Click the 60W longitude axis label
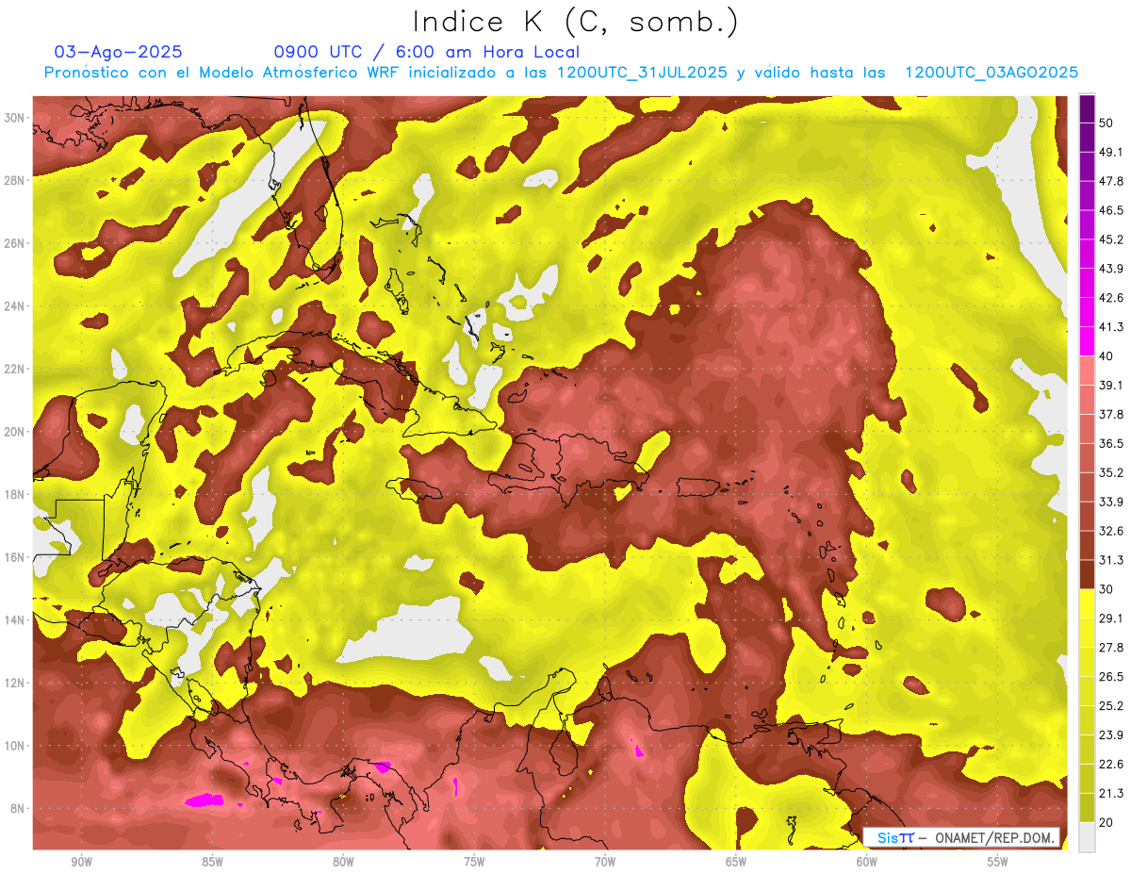 coord(867,862)
